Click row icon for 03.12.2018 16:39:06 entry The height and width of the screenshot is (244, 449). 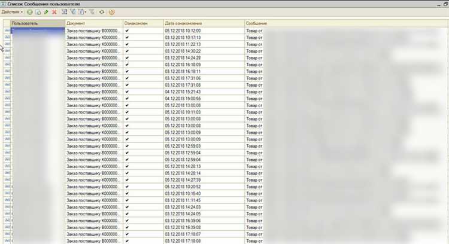pyautogui.click(x=7, y=221)
